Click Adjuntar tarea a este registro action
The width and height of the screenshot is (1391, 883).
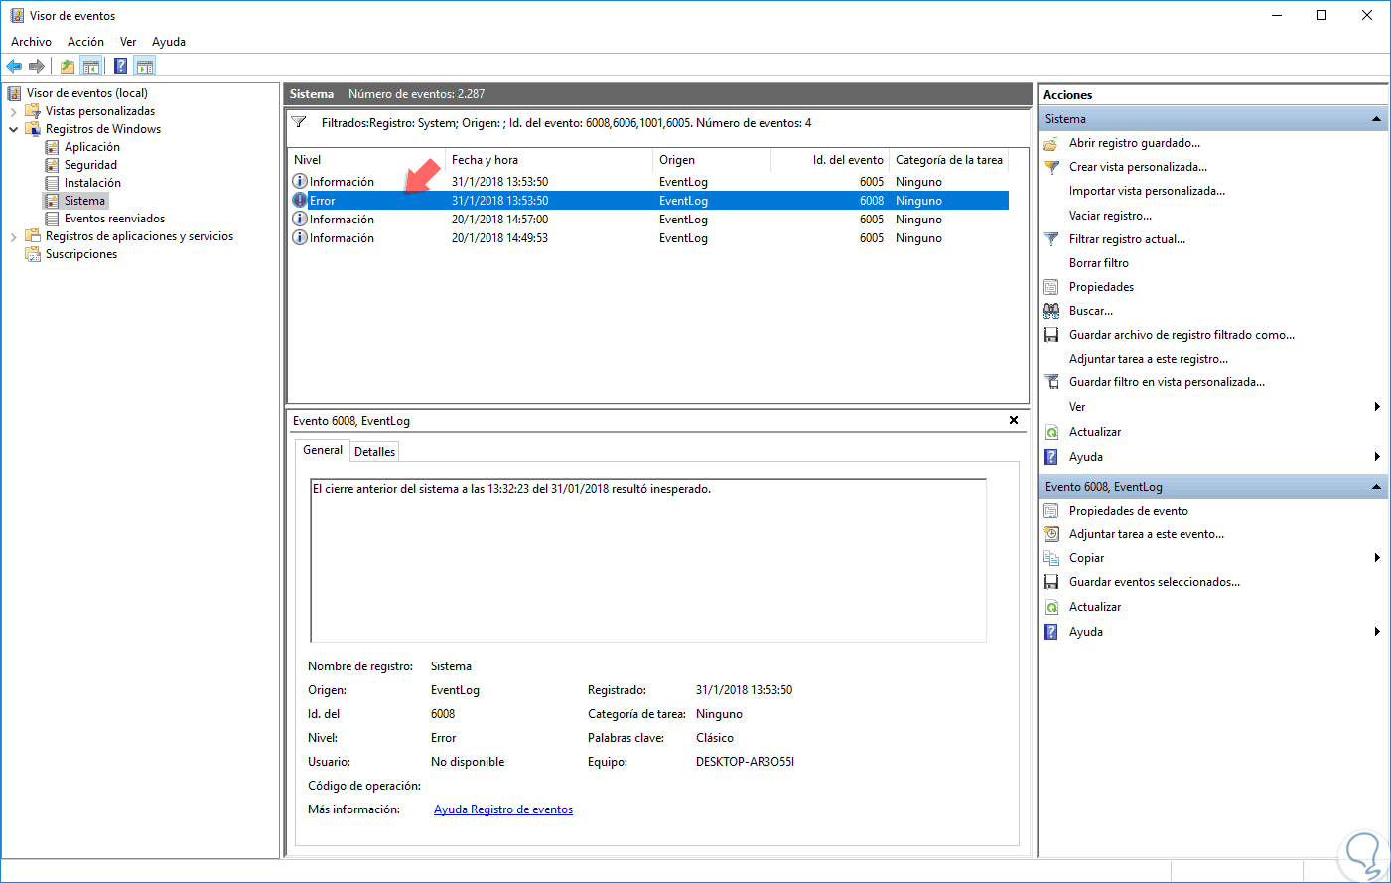1148,359
